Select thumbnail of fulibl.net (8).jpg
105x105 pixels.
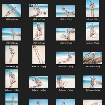click(x=92, y=31)
